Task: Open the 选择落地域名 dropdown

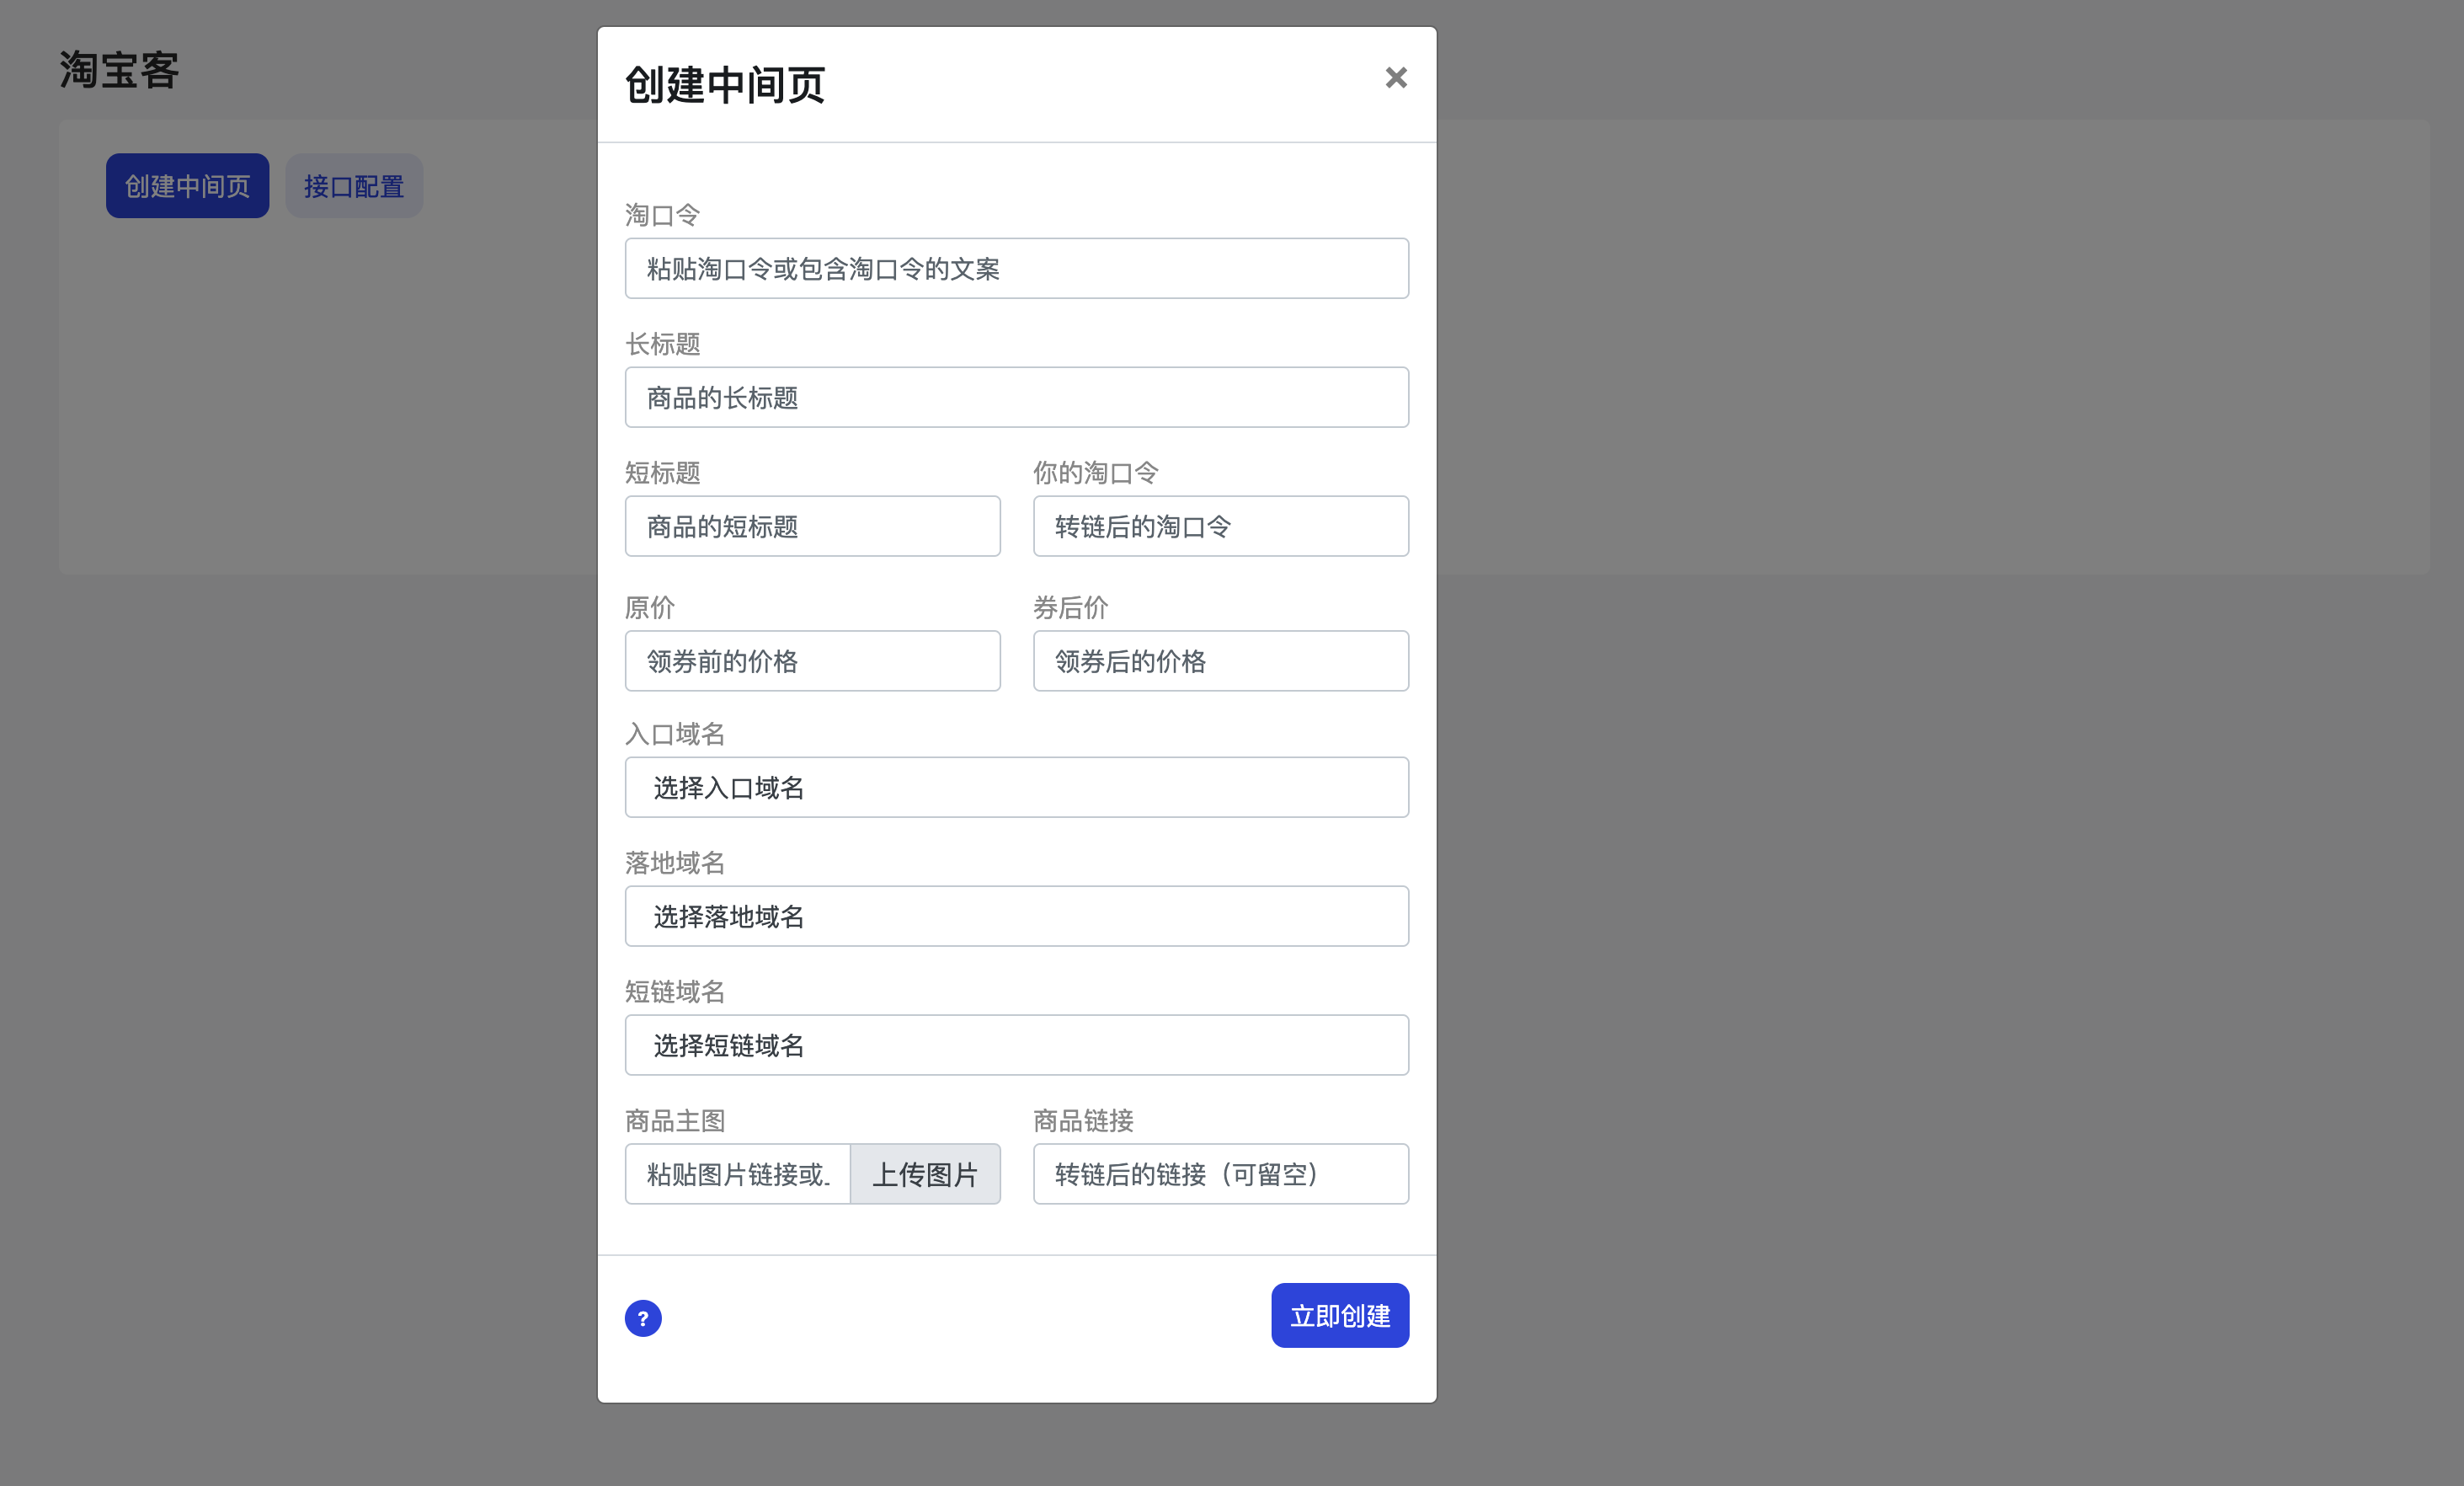Action: 1017,917
